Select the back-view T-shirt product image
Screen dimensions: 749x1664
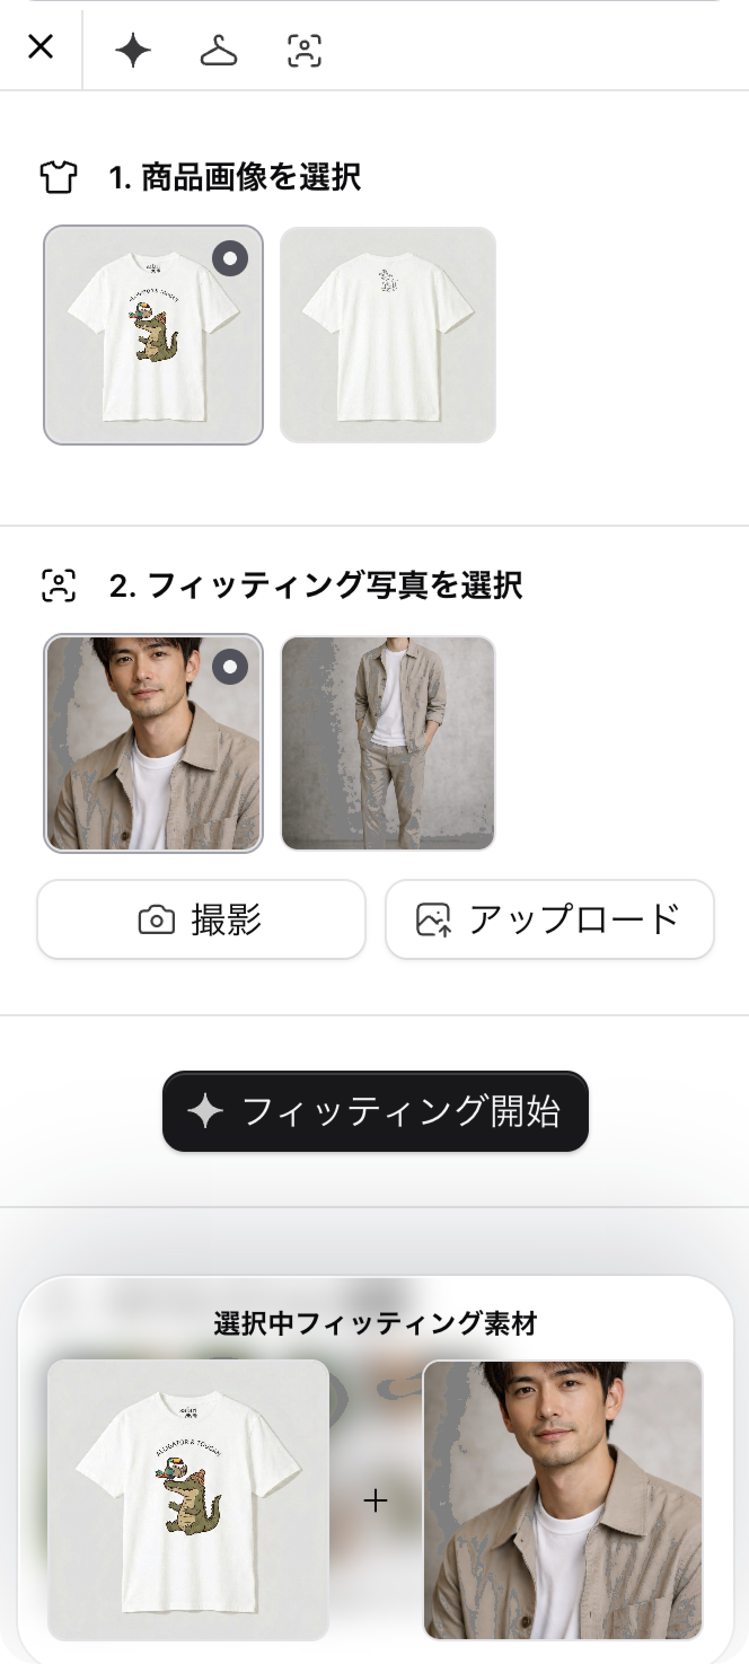(387, 334)
